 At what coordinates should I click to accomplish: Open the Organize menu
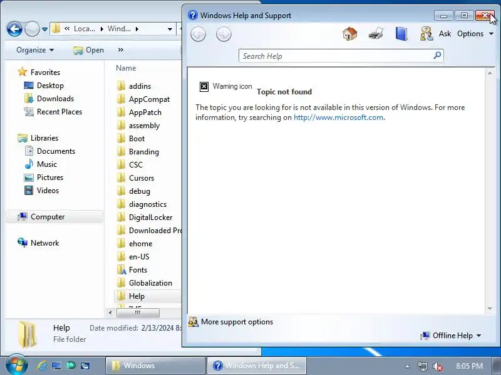point(35,50)
